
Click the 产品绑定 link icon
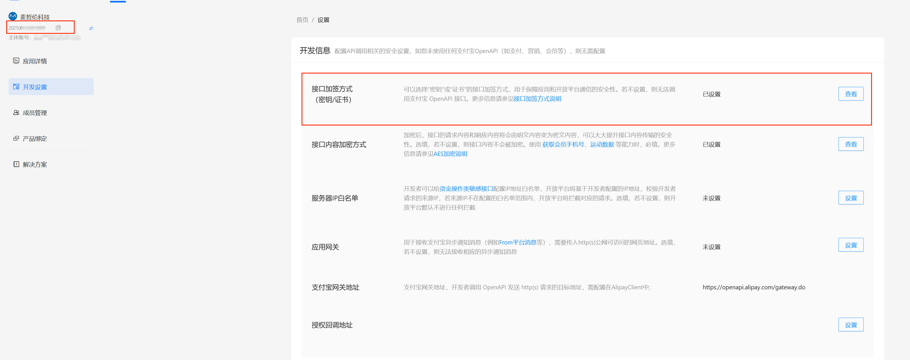pos(16,138)
